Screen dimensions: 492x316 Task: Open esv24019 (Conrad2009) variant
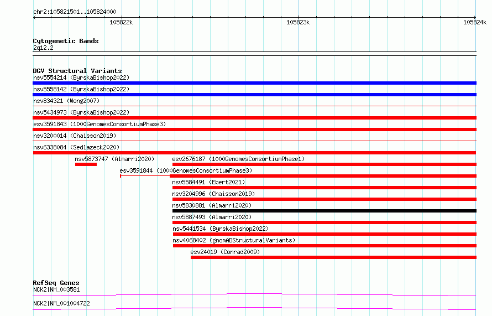pyautogui.click(x=225, y=252)
